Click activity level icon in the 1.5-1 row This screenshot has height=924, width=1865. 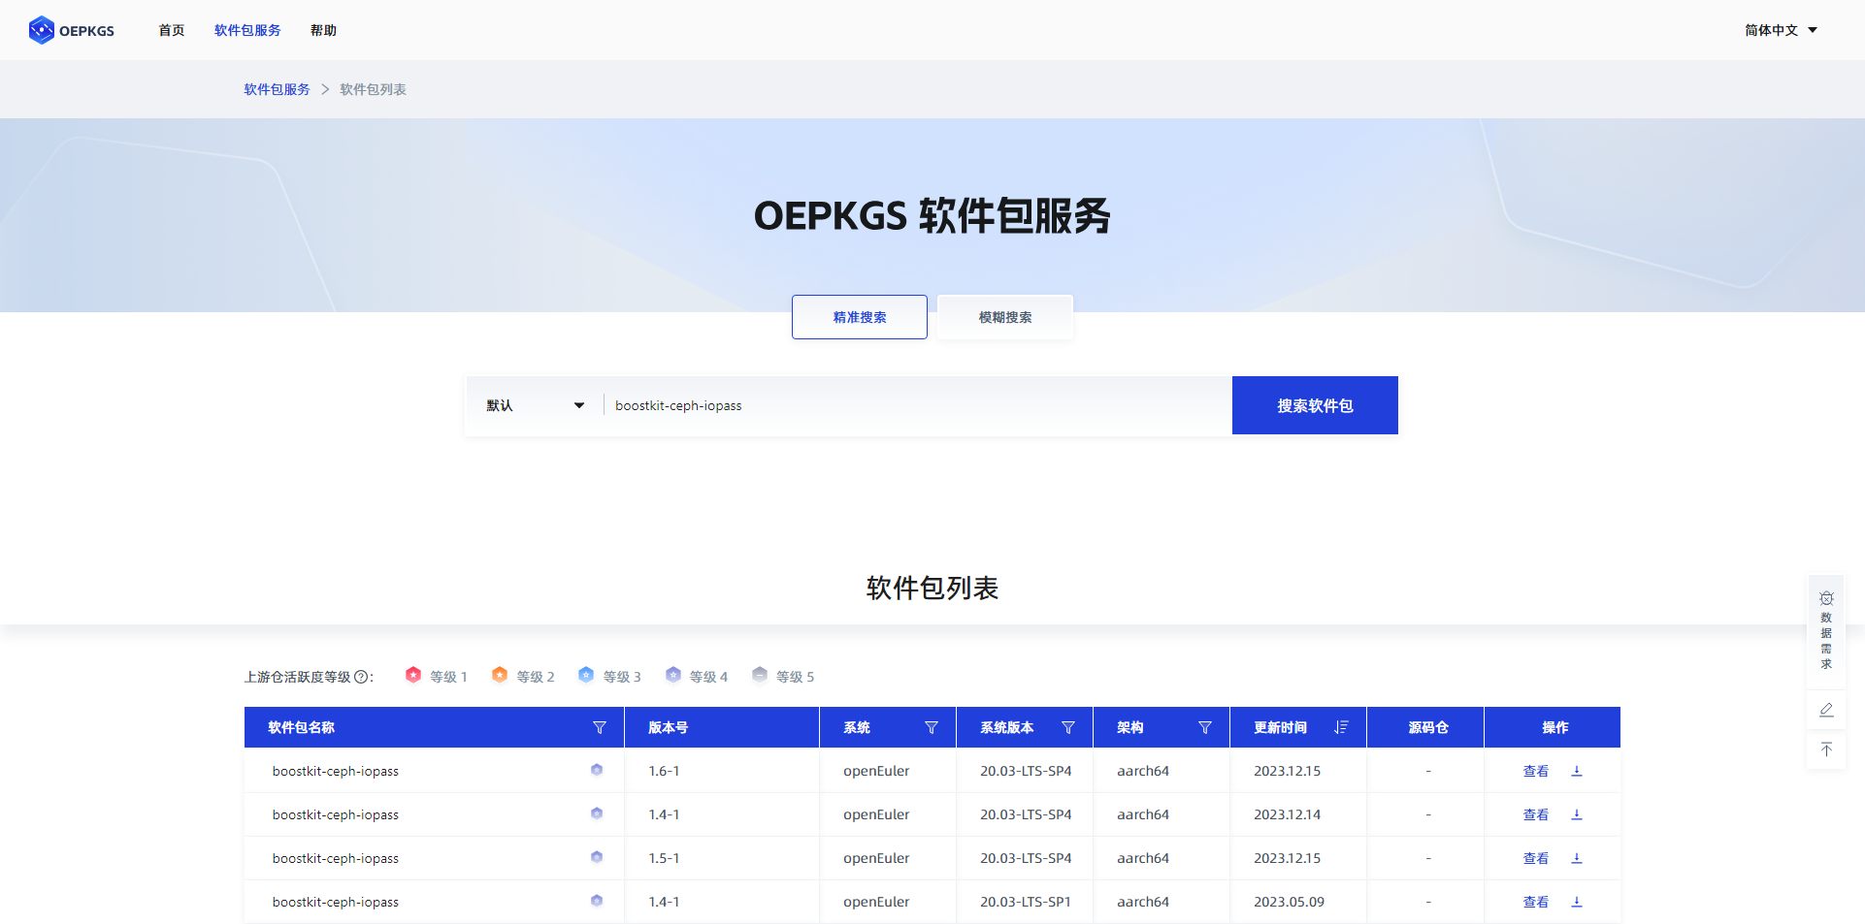pos(597,857)
